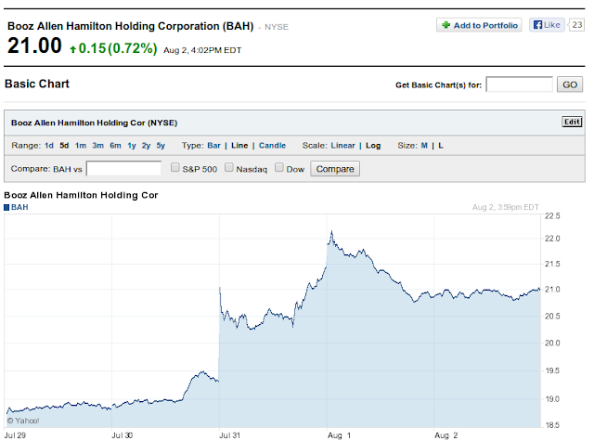Click the NYSE exchange label
This screenshot has width=594, height=441.
tap(277, 27)
